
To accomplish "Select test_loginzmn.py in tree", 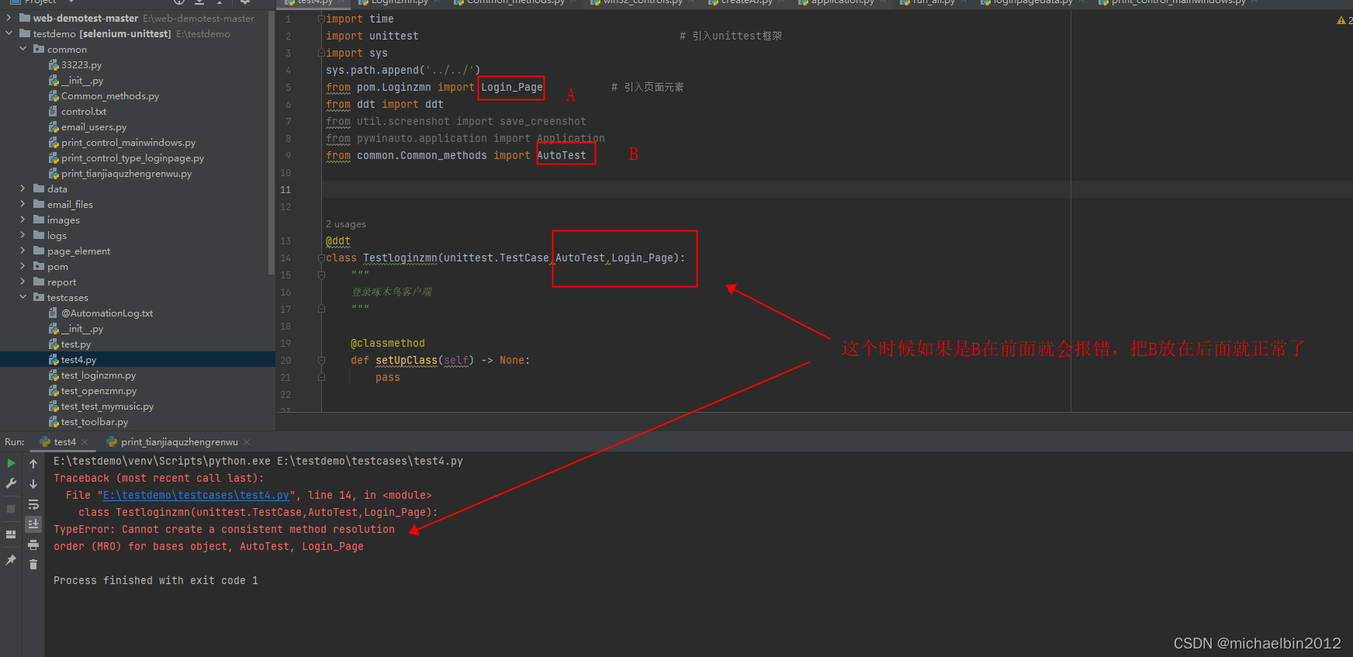I will 99,375.
